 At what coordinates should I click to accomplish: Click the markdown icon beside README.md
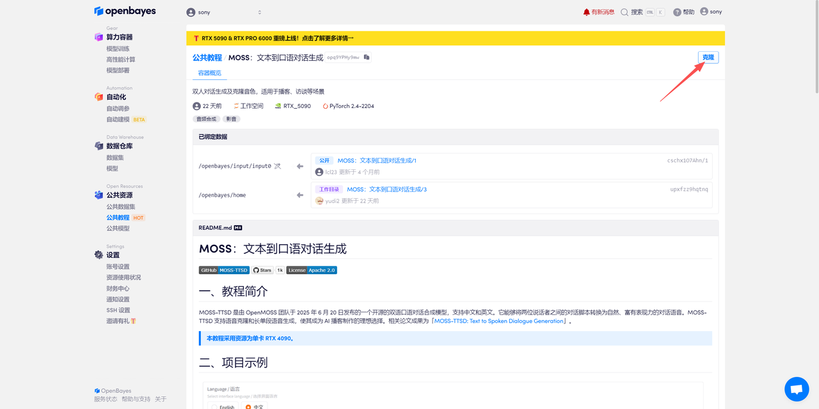[238, 228]
